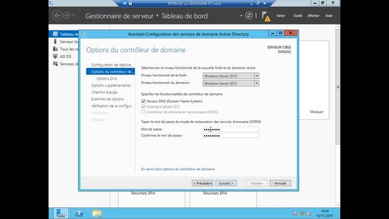
Task: Go to the Options supplémentaires step
Action: pyautogui.click(x=111, y=85)
